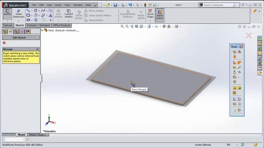Switch to DimXpertManager panel tab

pyautogui.click(x=22, y=32)
